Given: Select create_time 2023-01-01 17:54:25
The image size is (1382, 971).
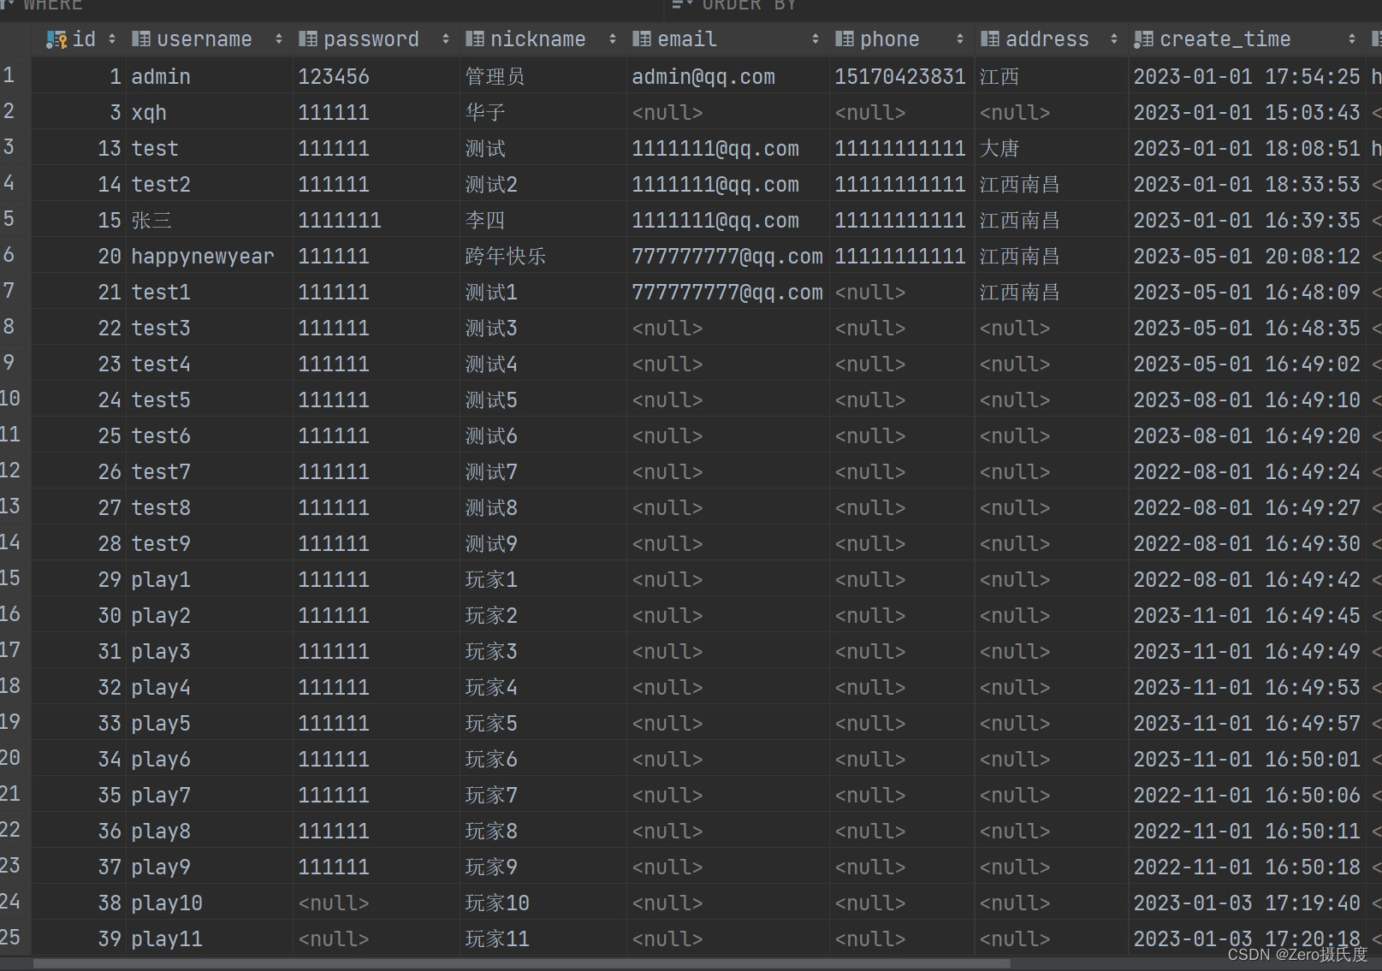Looking at the screenshot, I should [x=1247, y=77].
